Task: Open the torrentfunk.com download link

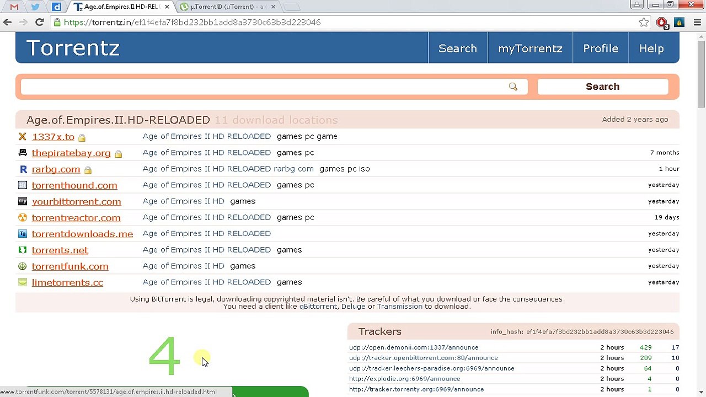Action: click(x=70, y=266)
